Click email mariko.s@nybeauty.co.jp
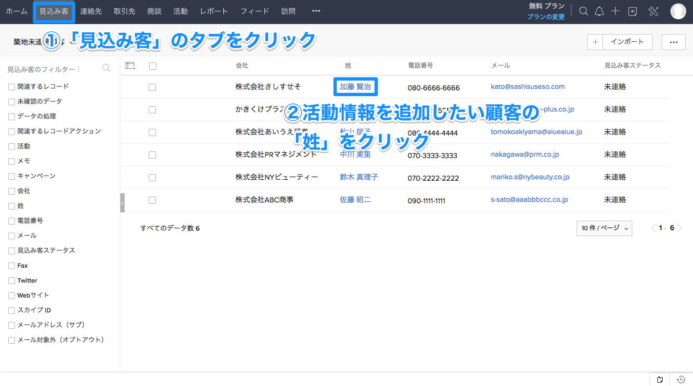The image size is (693, 386). (530, 177)
